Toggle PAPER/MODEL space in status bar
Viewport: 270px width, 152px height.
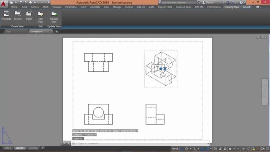coord(175,149)
